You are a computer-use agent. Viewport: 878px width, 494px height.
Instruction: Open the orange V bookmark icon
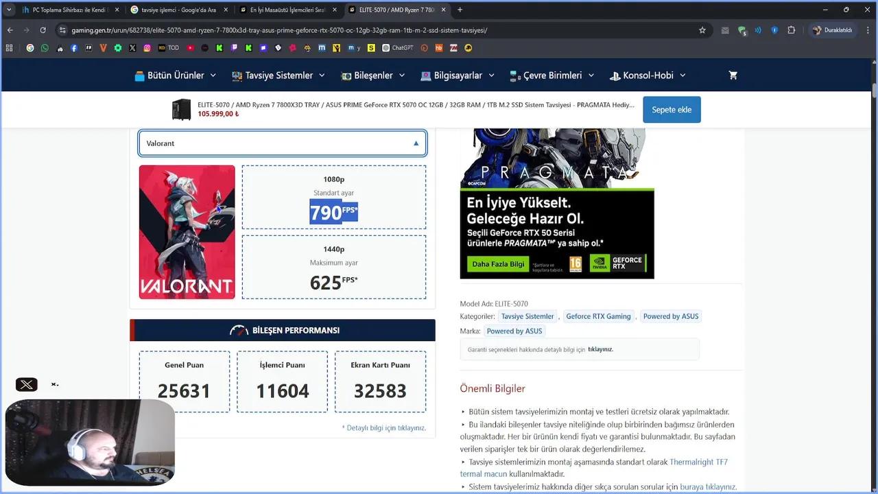click(x=104, y=48)
